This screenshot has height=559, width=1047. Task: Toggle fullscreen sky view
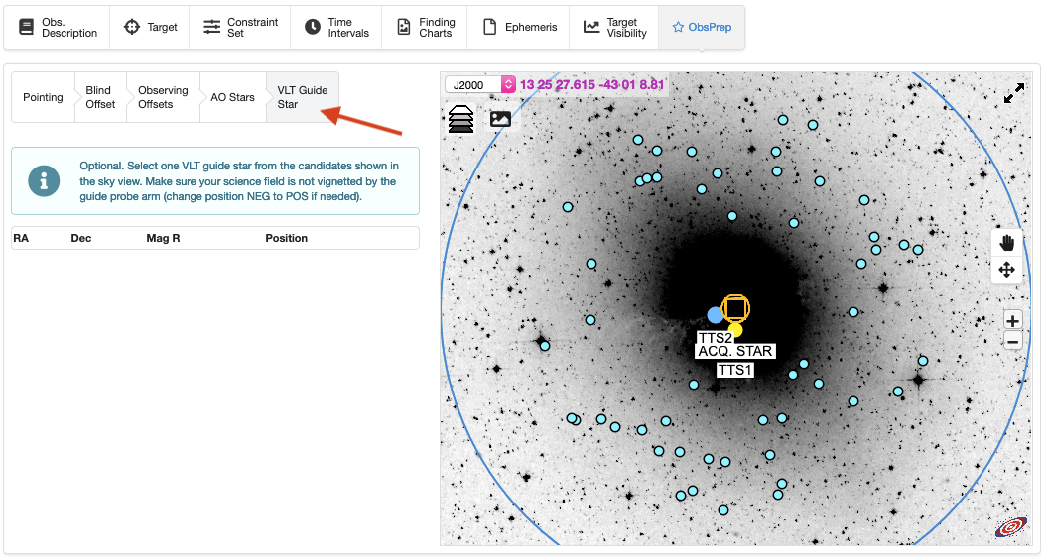coord(1014,93)
